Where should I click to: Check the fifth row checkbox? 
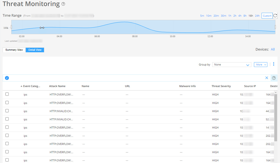7,127
